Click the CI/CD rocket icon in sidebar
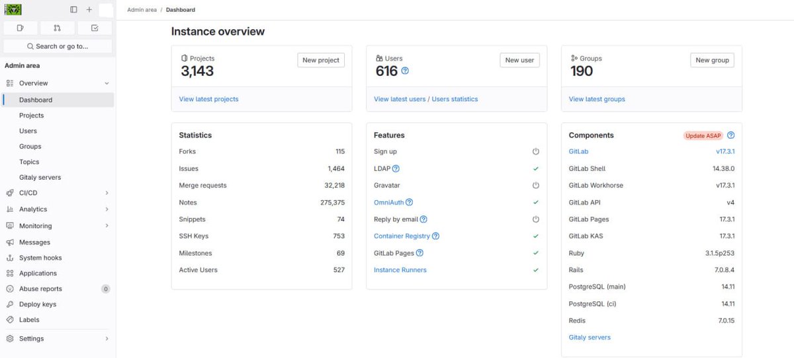794x358 pixels. (x=10, y=193)
